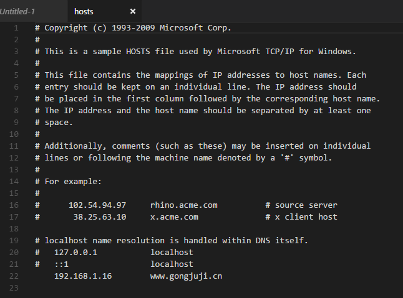Click the 'localhost name resolution' comment line
The width and height of the screenshot is (403, 298).
coord(172,241)
